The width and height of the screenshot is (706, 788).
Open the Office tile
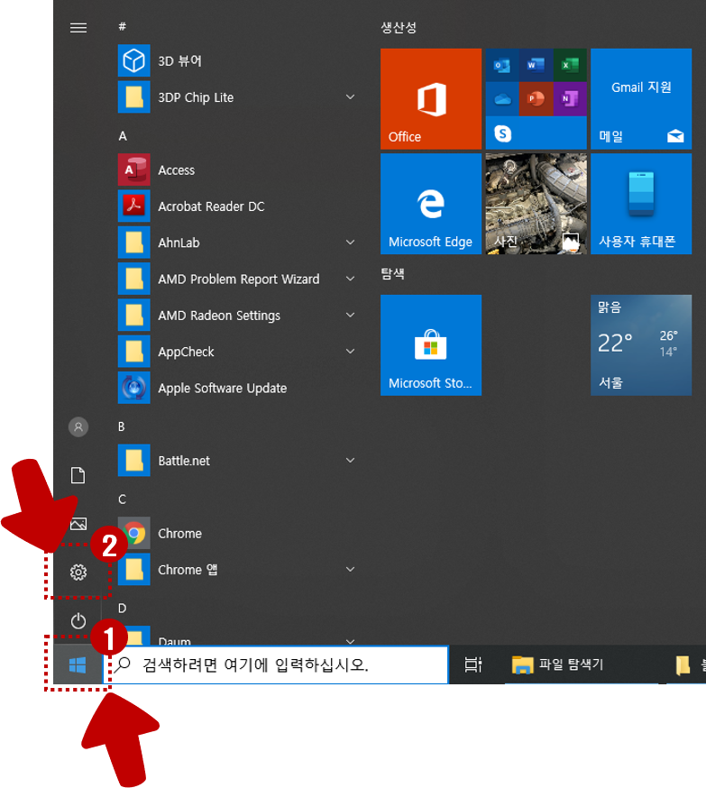[431, 98]
